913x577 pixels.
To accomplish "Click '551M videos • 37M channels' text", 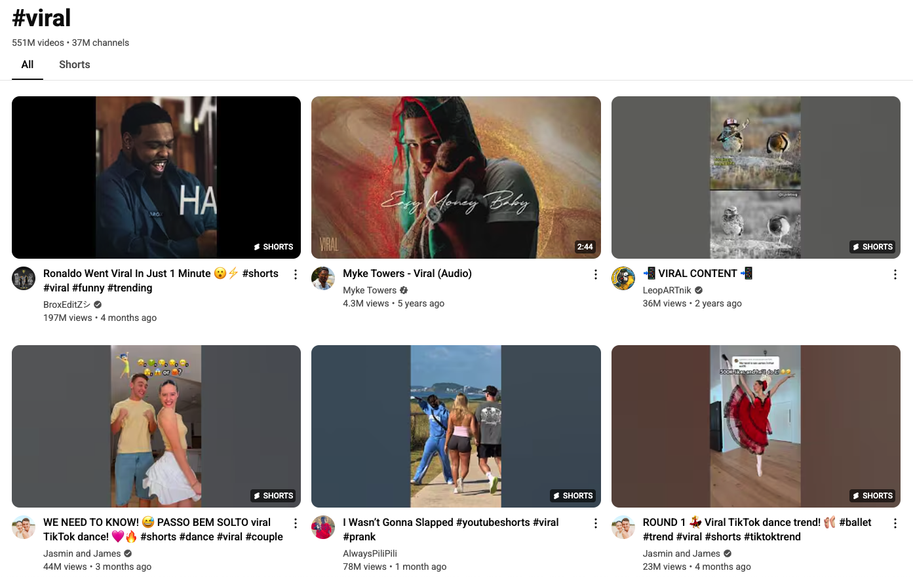I will pos(70,43).
